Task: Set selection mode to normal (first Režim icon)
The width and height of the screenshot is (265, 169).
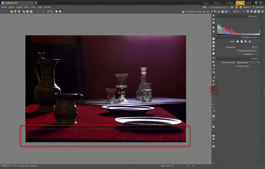Action: click(238, 42)
